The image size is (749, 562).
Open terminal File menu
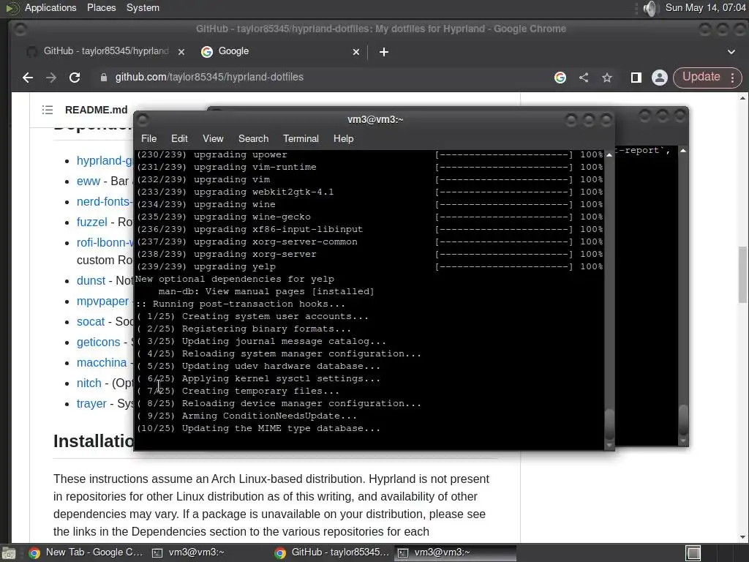pyautogui.click(x=148, y=138)
